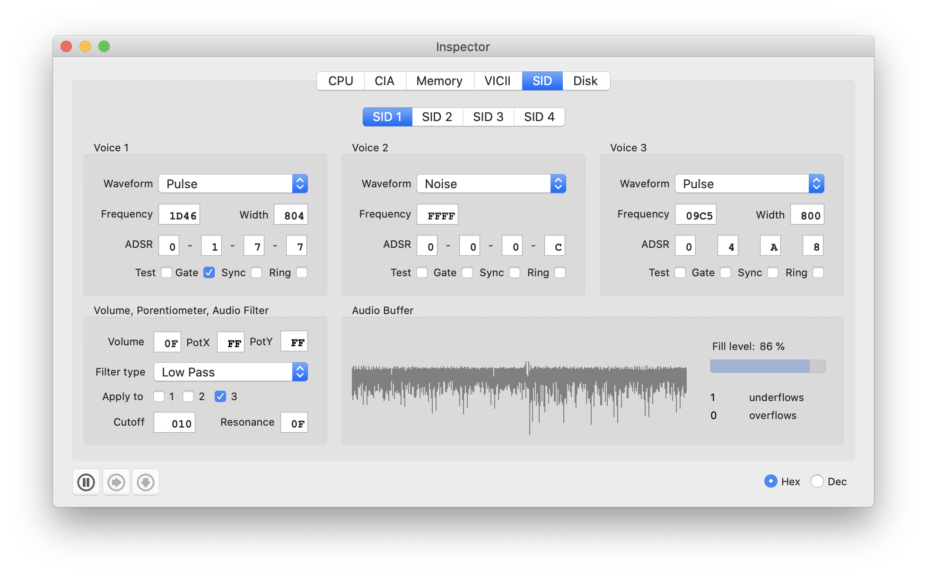Viewport: 927px width, 577px height.
Task: Open Voice 1 Waveform dropdown
Action: (x=233, y=184)
